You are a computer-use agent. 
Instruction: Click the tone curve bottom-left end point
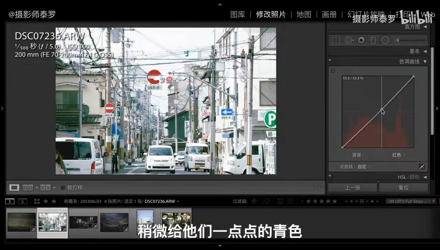pyautogui.click(x=342, y=147)
